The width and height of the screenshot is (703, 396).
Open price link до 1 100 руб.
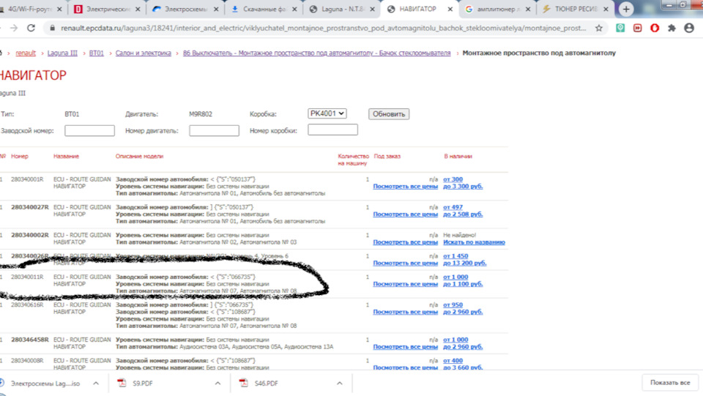[x=463, y=284]
